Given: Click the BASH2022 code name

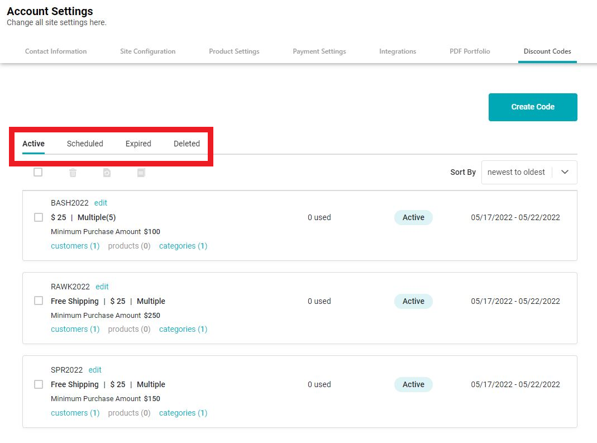Looking at the screenshot, I should [x=70, y=203].
